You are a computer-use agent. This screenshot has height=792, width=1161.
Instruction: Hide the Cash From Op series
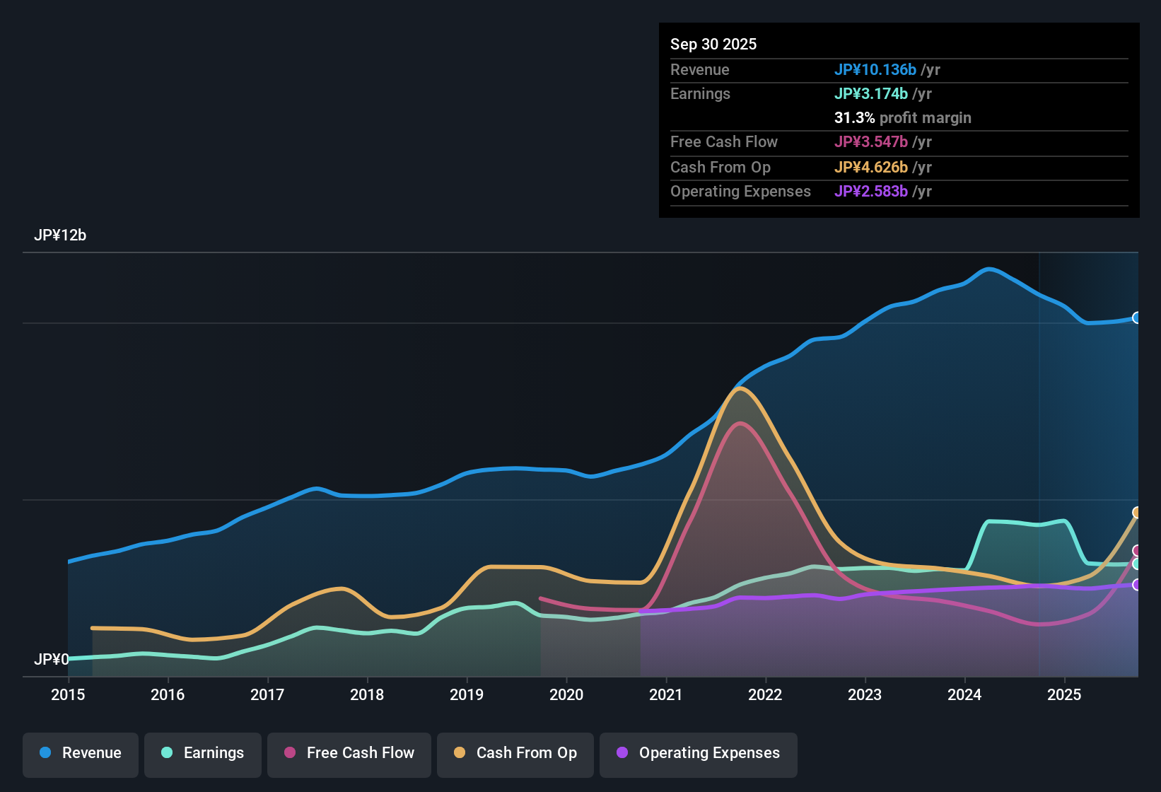[x=515, y=753]
